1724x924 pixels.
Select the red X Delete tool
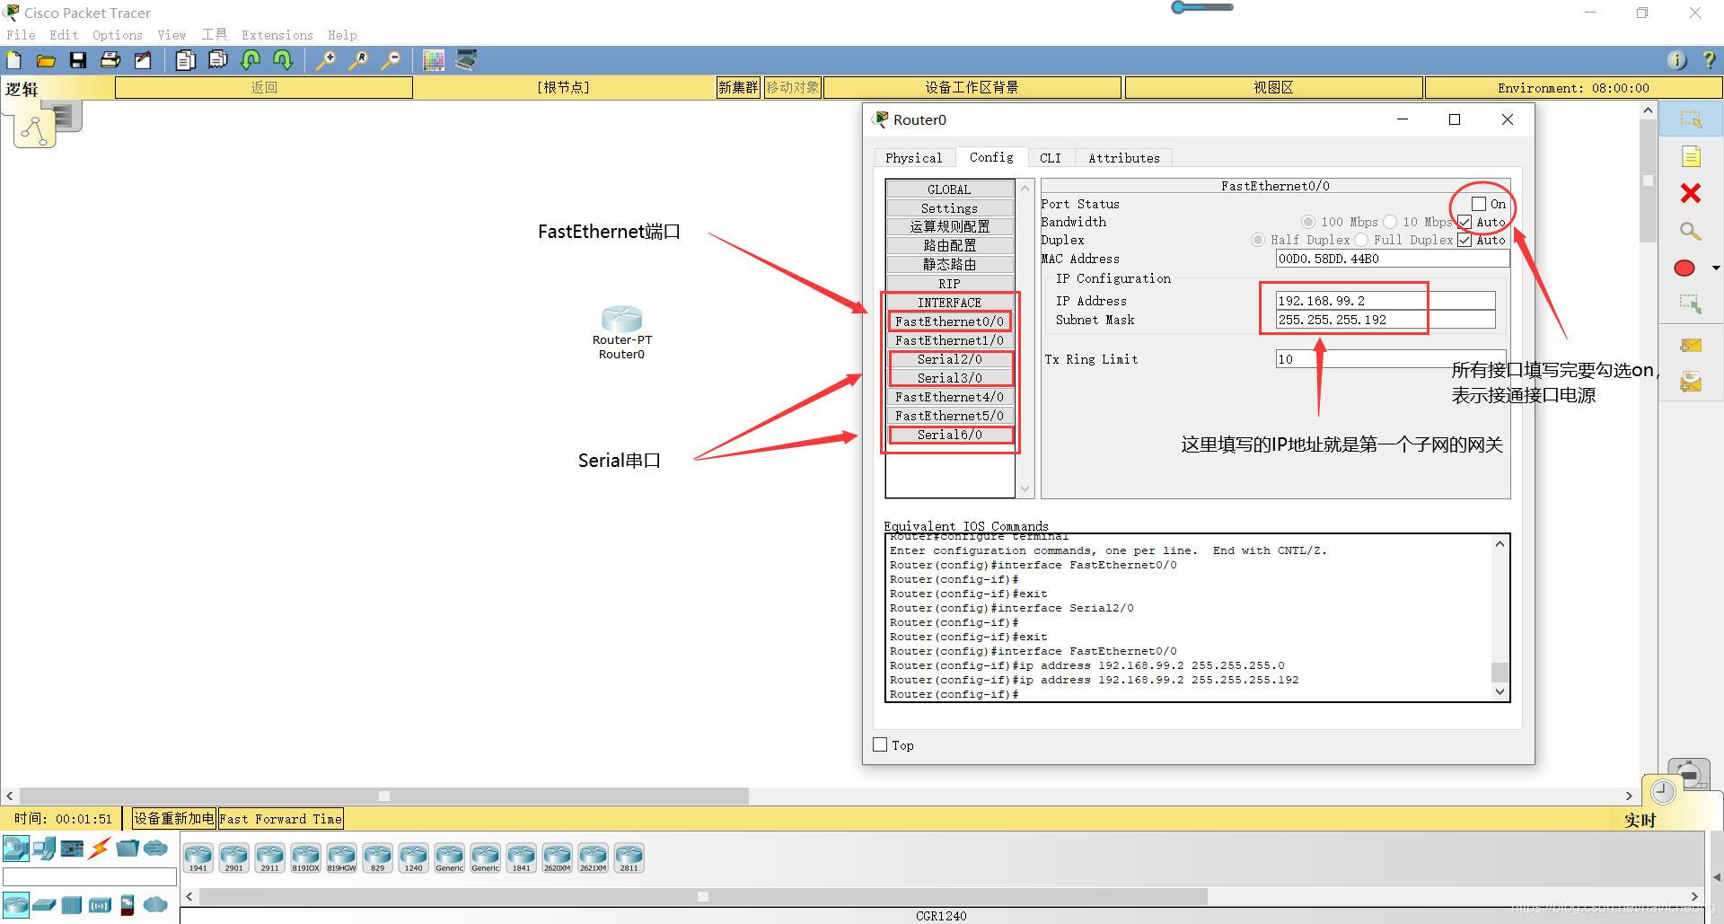1691,193
